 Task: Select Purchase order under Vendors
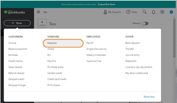(x=55, y=67)
